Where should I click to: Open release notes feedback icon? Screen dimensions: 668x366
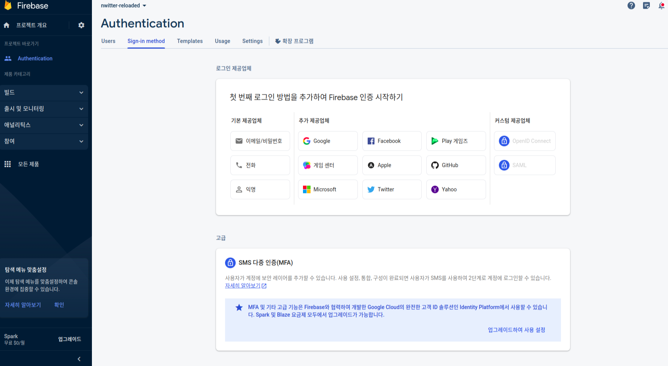646,5
